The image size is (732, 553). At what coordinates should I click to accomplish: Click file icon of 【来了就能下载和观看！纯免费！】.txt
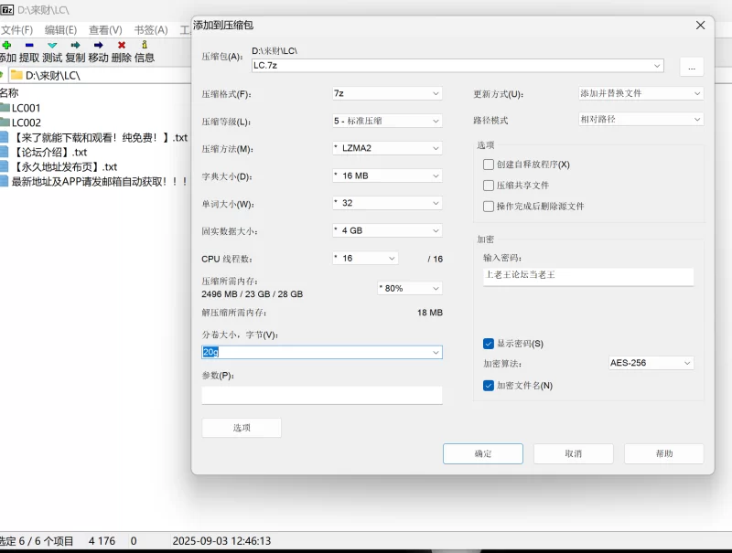[5, 137]
